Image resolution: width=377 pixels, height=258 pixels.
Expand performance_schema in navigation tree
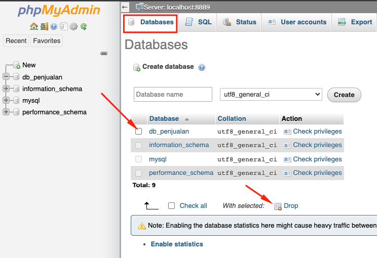(6, 112)
